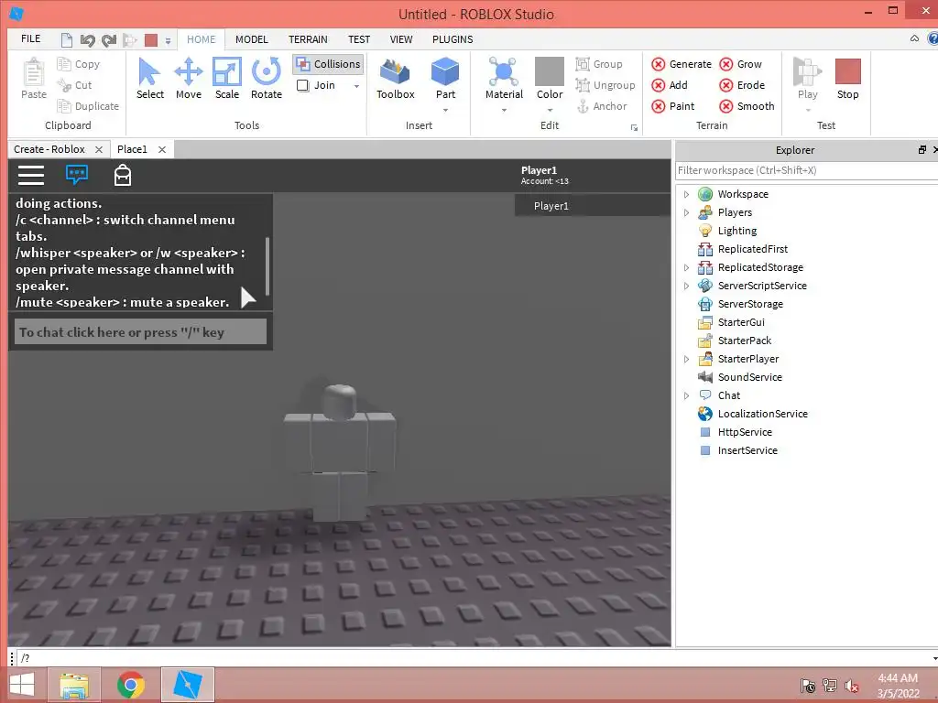Expand the Players tree node
The width and height of the screenshot is (938, 703).
(686, 212)
